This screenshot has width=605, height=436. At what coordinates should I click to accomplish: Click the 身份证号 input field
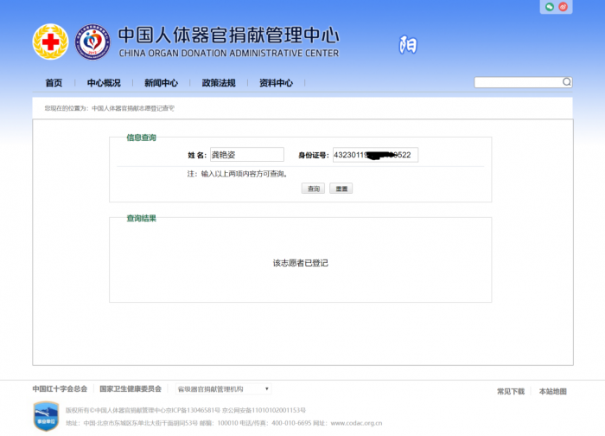tap(375, 155)
